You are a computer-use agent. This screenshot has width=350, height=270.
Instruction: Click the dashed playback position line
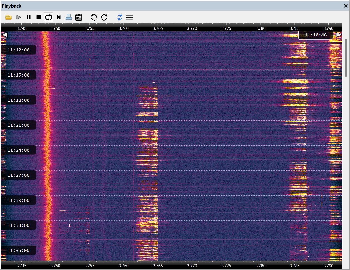point(167,35)
